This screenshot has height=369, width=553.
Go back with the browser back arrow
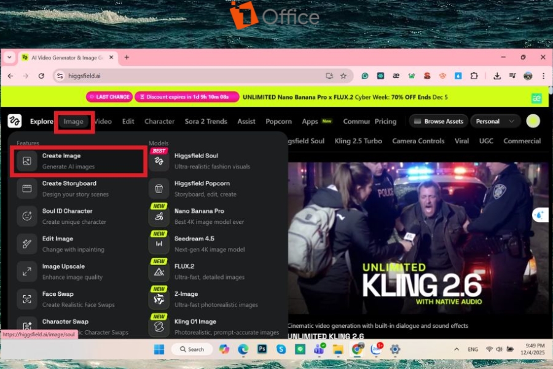(x=10, y=76)
